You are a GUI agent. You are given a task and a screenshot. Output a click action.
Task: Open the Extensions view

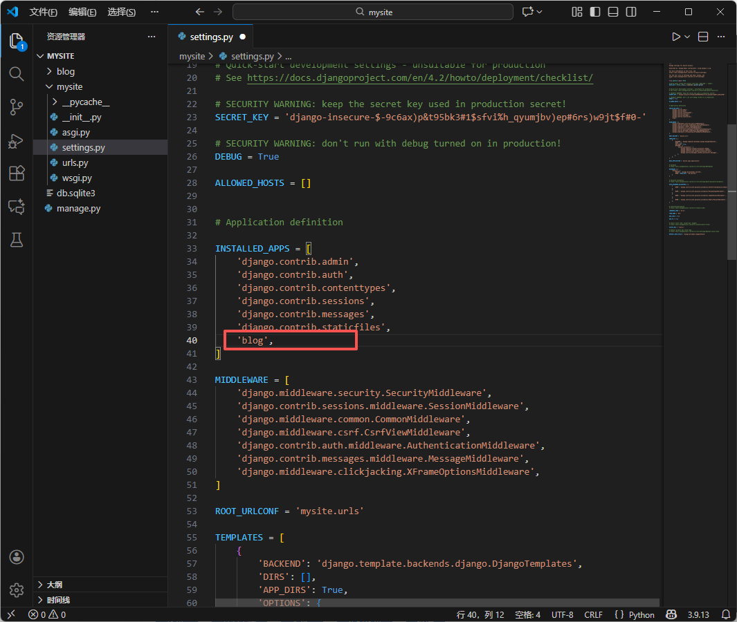pyautogui.click(x=17, y=173)
